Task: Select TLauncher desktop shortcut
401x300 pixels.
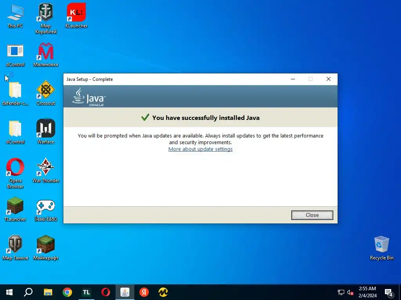Action: click(15, 209)
